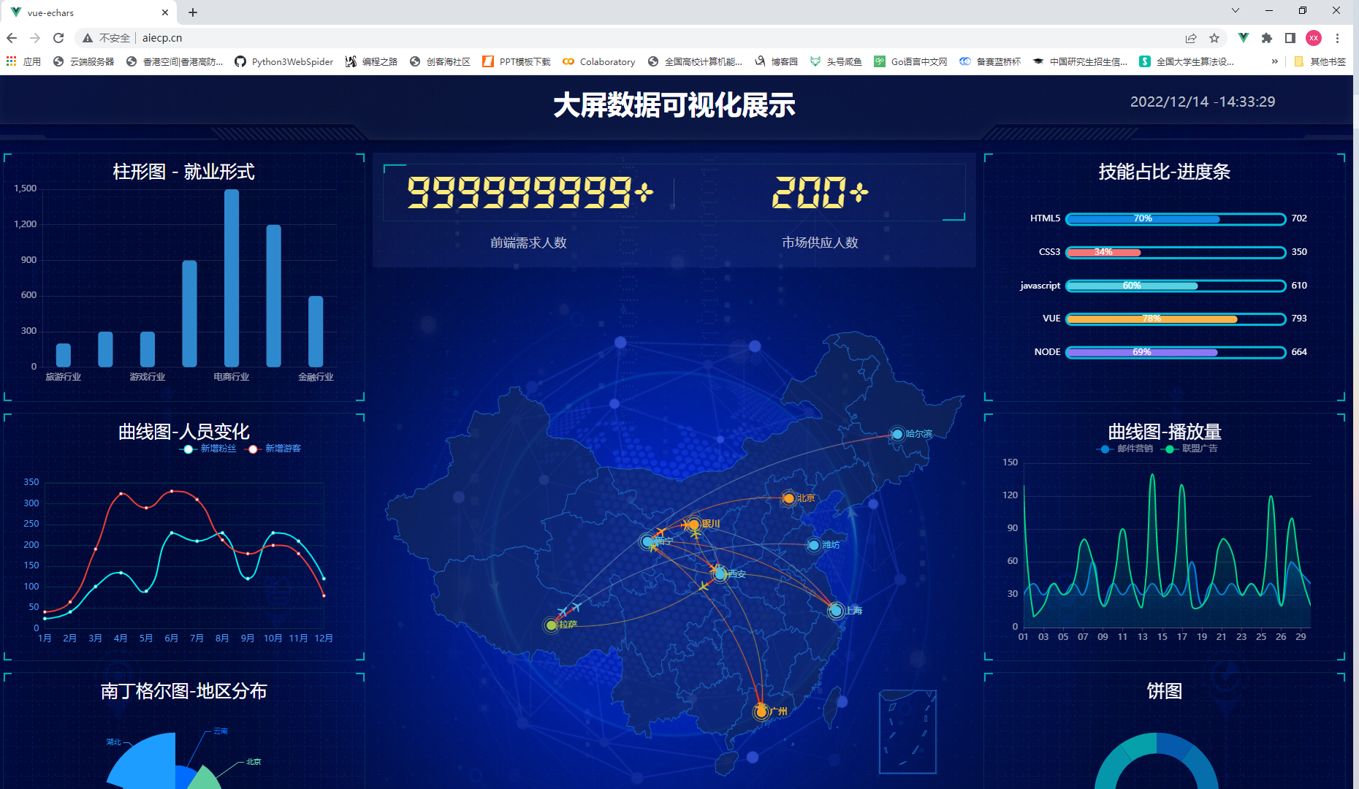
Task: Click the 200+ supply counter
Action: point(820,193)
